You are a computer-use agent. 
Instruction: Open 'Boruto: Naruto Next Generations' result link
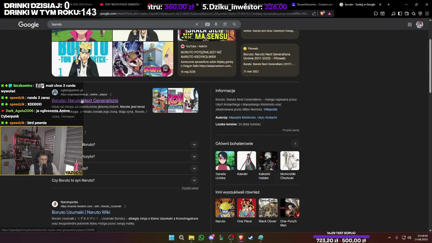point(85,100)
